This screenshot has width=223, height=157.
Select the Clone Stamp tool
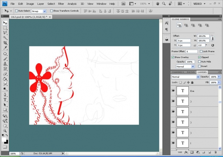tap(5, 64)
